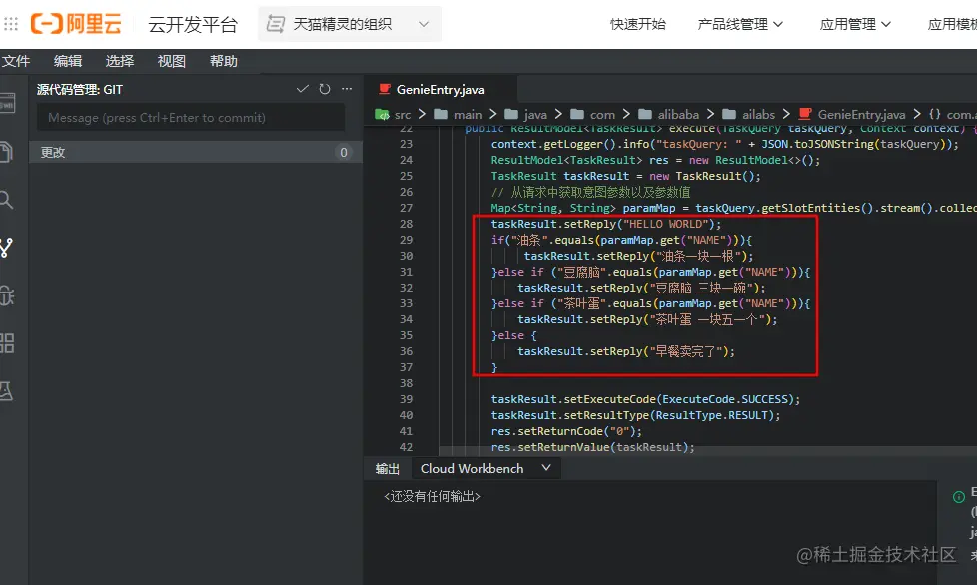Open the 编辑 menu
Image resolution: width=977 pixels, height=585 pixels.
click(x=67, y=61)
